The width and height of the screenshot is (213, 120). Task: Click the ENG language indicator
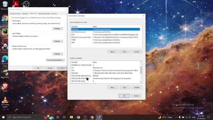pyautogui.click(x=194, y=117)
